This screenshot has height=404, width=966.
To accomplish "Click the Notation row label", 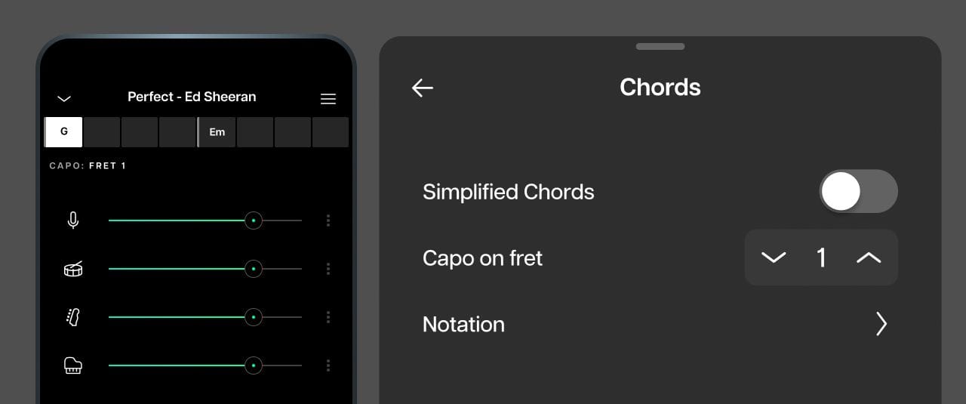I will tap(463, 324).
